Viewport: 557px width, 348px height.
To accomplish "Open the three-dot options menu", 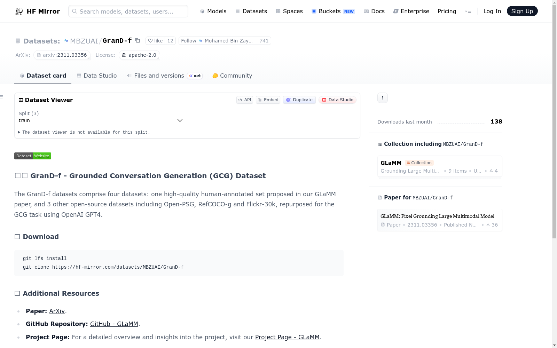I will [x=383, y=98].
